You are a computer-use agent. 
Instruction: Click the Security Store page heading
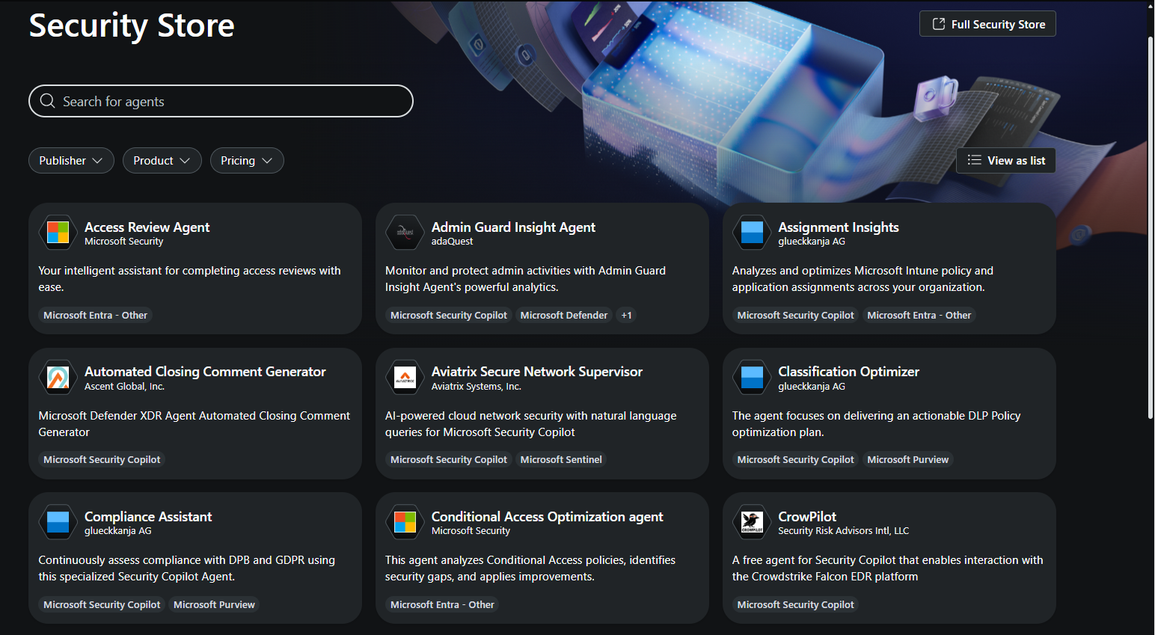coord(132,25)
